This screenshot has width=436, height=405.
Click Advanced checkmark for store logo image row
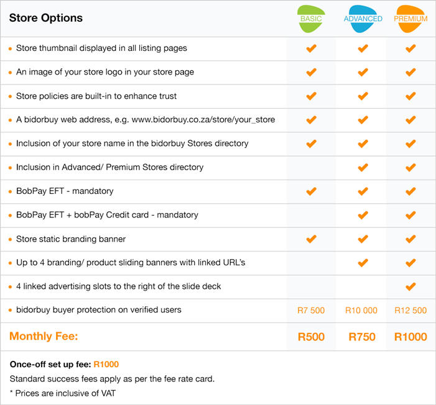pos(363,72)
